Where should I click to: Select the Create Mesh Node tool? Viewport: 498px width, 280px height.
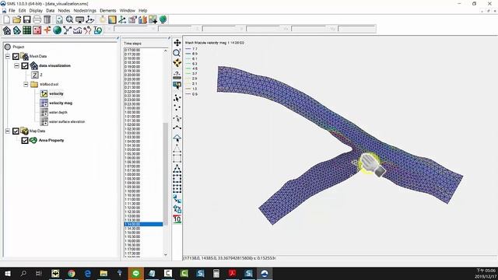[177, 107]
